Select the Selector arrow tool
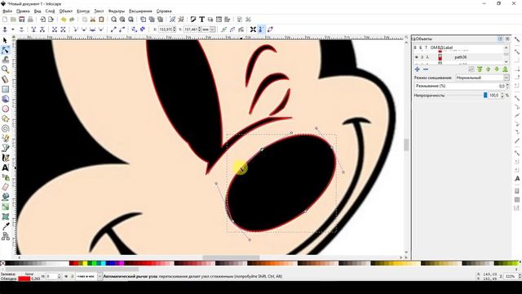The image size is (522, 294). [5, 40]
